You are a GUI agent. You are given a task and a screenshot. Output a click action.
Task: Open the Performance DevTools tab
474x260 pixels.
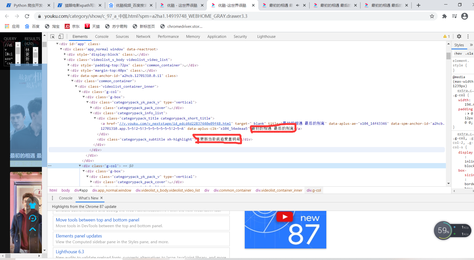168,37
